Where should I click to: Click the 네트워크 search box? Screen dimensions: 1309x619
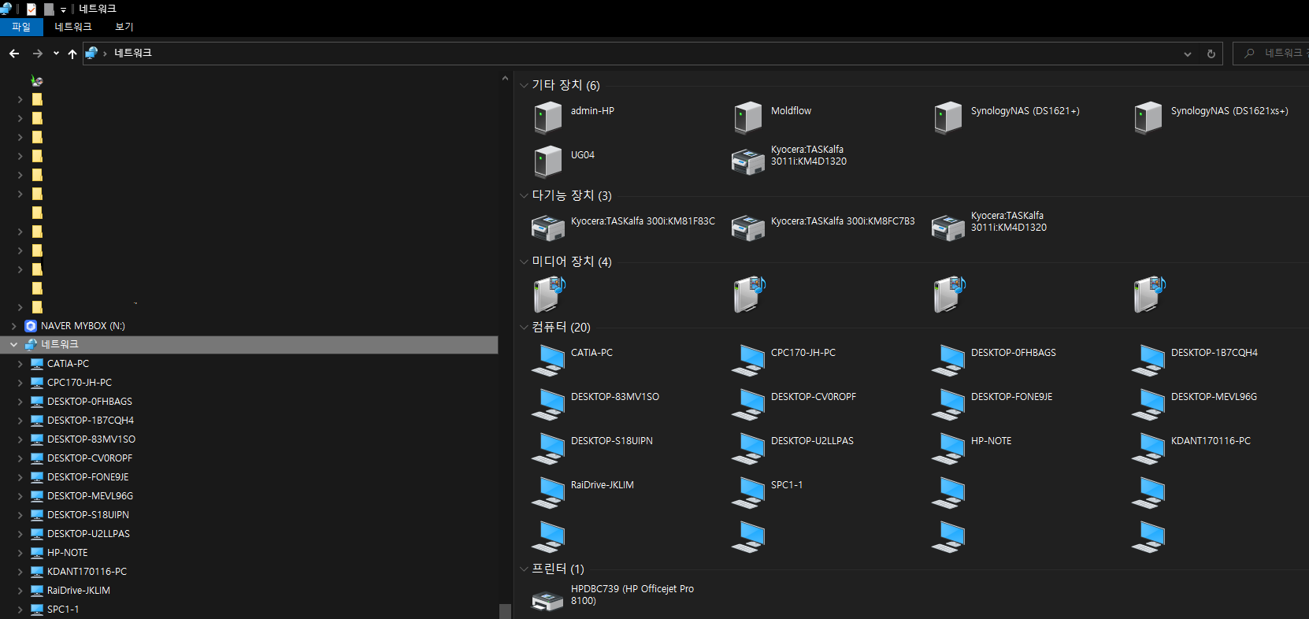click(1270, 54)
